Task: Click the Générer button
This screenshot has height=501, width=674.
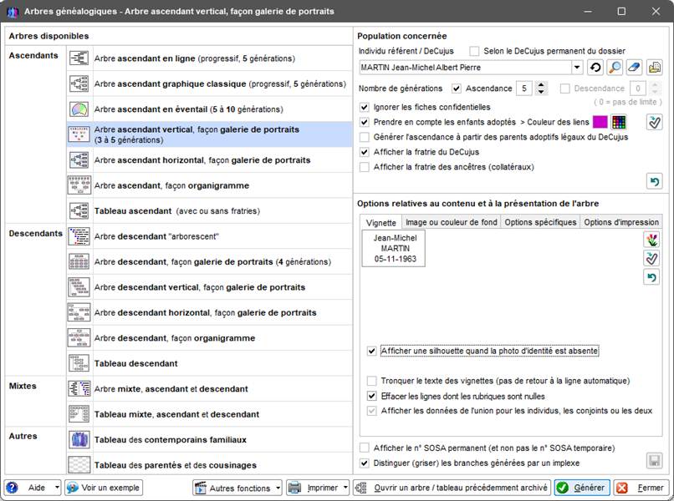Action: [x=581, y=488]
